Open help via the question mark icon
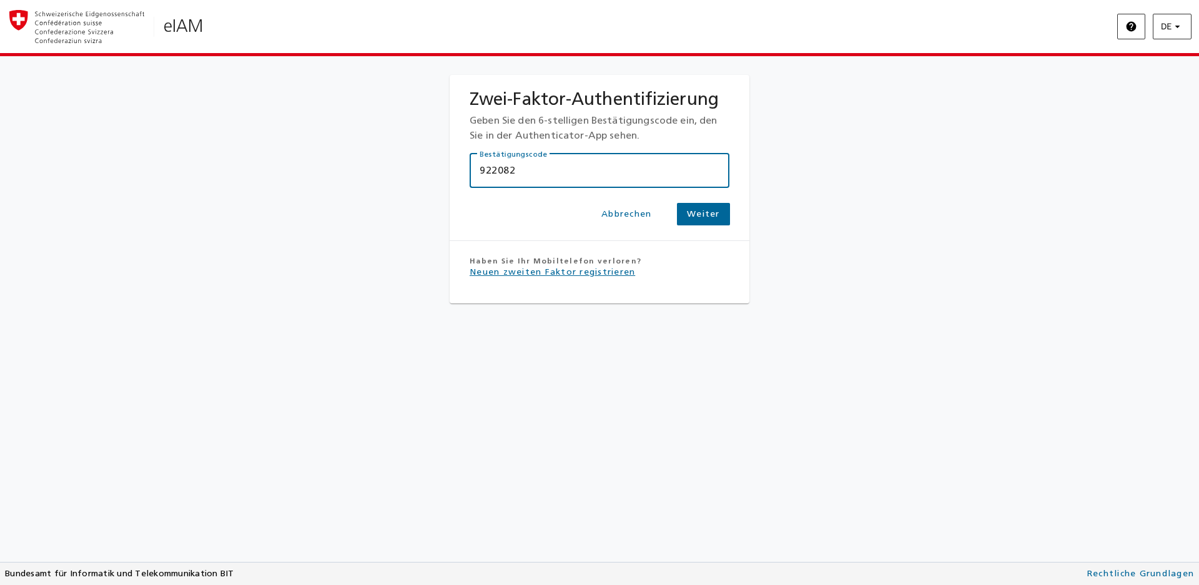Viewport: 1199px width, 585px height. (1131, 27)
